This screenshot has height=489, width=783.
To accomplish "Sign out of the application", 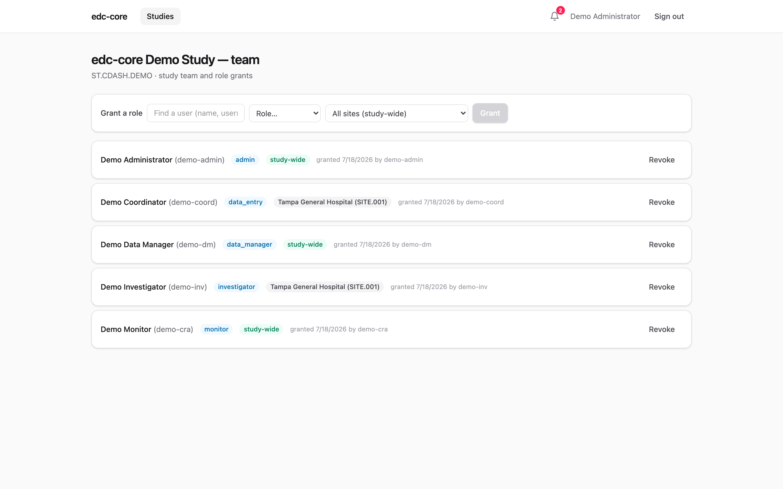I will pos(669,17).
